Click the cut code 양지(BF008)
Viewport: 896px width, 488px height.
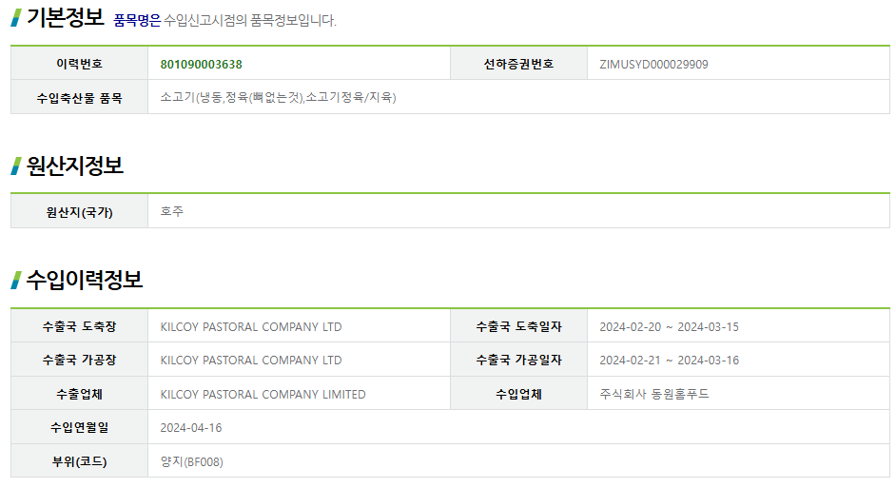pyautogui.click(x=191, y=461)
